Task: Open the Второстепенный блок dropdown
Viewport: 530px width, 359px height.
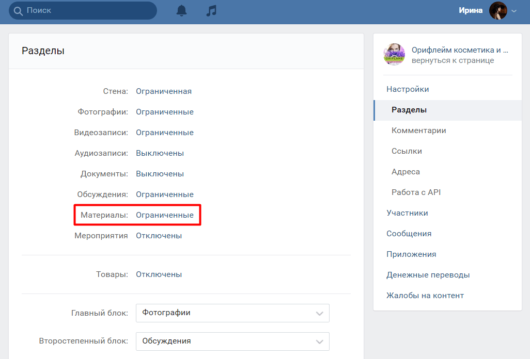Action: pyautogui.click(x=232, y=341)
